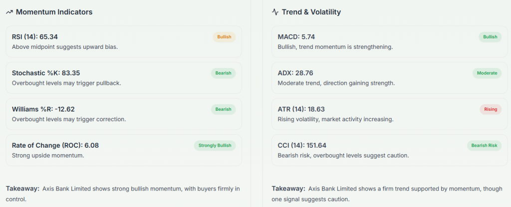Viewport: 511px width, 207px height.
Task: Click the Momentum Indicators trending-up icon
Action: pyautogui.click(x=9, y=12)
